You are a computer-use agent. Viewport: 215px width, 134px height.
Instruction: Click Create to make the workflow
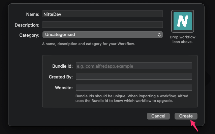click(x=186, y=116)
